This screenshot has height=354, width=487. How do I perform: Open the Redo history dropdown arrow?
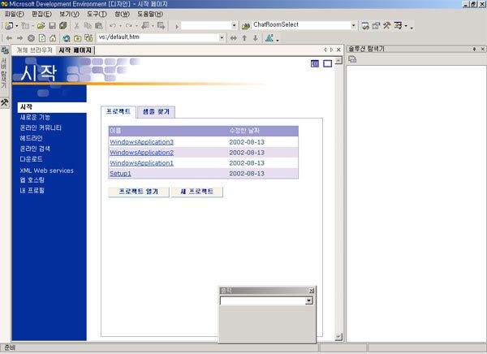pos(136,26)
